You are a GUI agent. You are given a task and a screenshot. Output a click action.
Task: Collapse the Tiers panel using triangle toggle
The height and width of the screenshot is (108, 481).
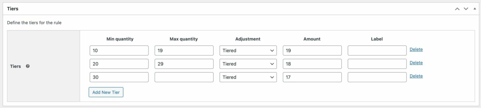[475, 9]
